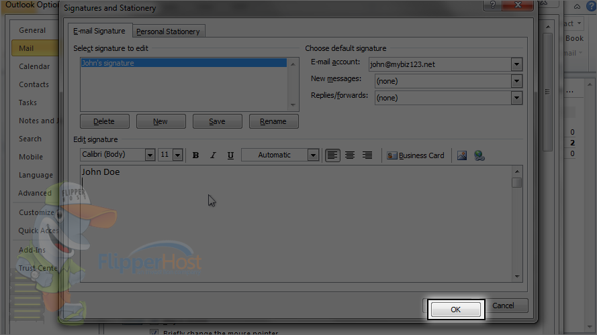Image resolution: width=597 pixels, height=335 pixels.
Task: Center the signature text
Action: click(x=349, y=155)
